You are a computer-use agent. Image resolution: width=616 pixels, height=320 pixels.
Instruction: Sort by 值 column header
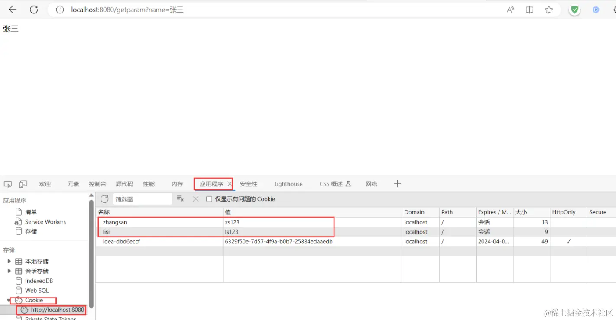tap(313, 212)
